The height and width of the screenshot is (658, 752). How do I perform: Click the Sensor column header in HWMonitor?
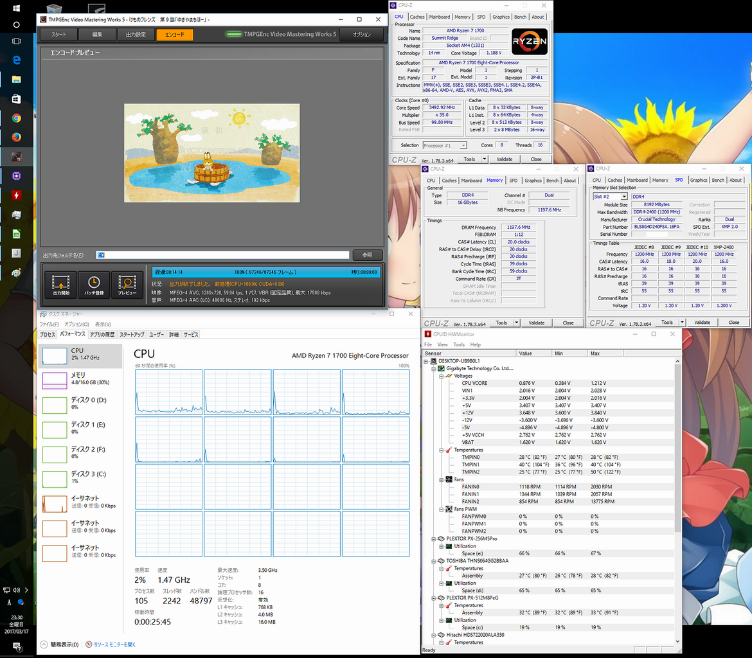tap(470, 353)
